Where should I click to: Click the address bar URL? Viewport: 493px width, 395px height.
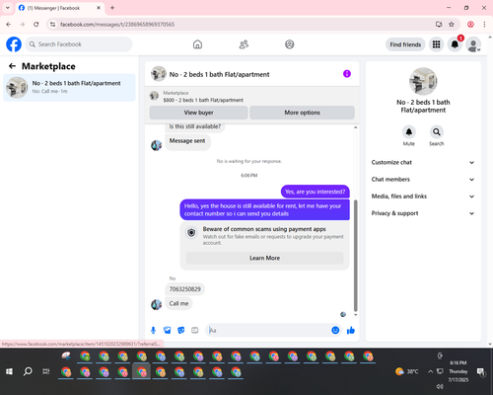click(117, 25)
